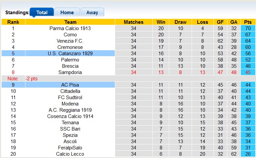Click the Pts column header
This screenshot has height=158, width=256.
coord(248,22)
